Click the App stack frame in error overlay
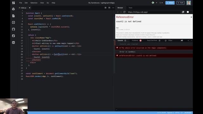The width and height of the screenshot is (203, 114). 117,28
